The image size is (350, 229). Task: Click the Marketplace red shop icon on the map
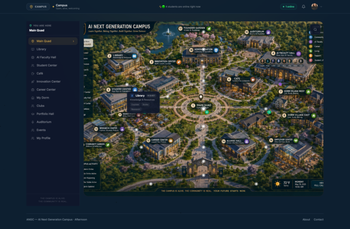click(x=139, y=115)
